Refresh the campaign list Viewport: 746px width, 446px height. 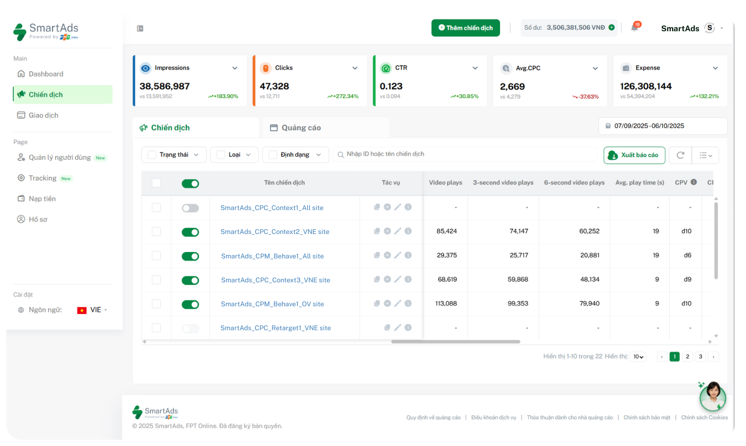click(680, 155)
